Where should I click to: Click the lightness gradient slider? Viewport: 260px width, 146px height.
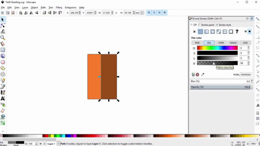tap(217, 58)
